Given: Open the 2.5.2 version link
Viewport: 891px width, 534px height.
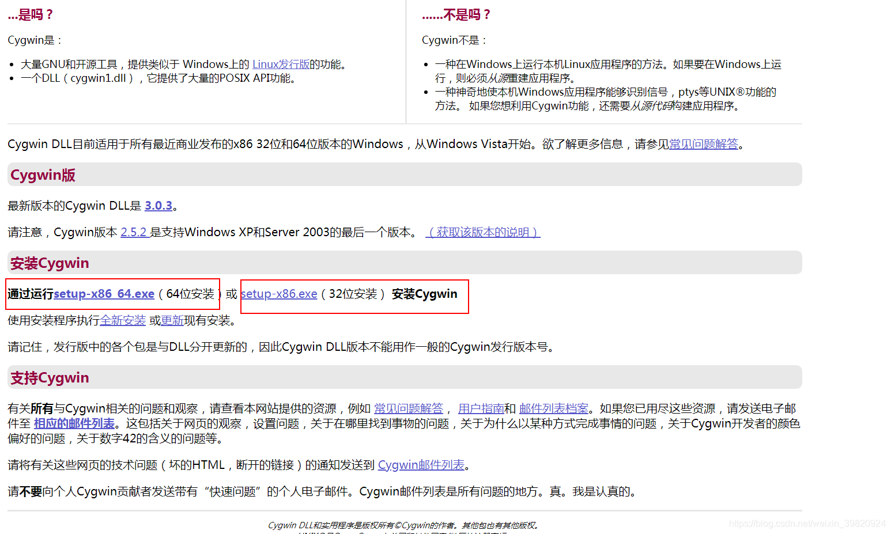Looking at the screenshot, I should 134,232.
